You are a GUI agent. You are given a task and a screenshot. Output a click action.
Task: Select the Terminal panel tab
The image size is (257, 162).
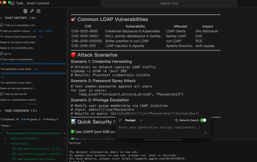pos(75,143)
